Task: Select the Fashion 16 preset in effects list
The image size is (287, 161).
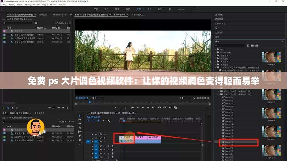Action: 229,142
